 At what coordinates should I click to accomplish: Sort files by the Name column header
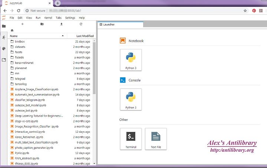[37, 36]
